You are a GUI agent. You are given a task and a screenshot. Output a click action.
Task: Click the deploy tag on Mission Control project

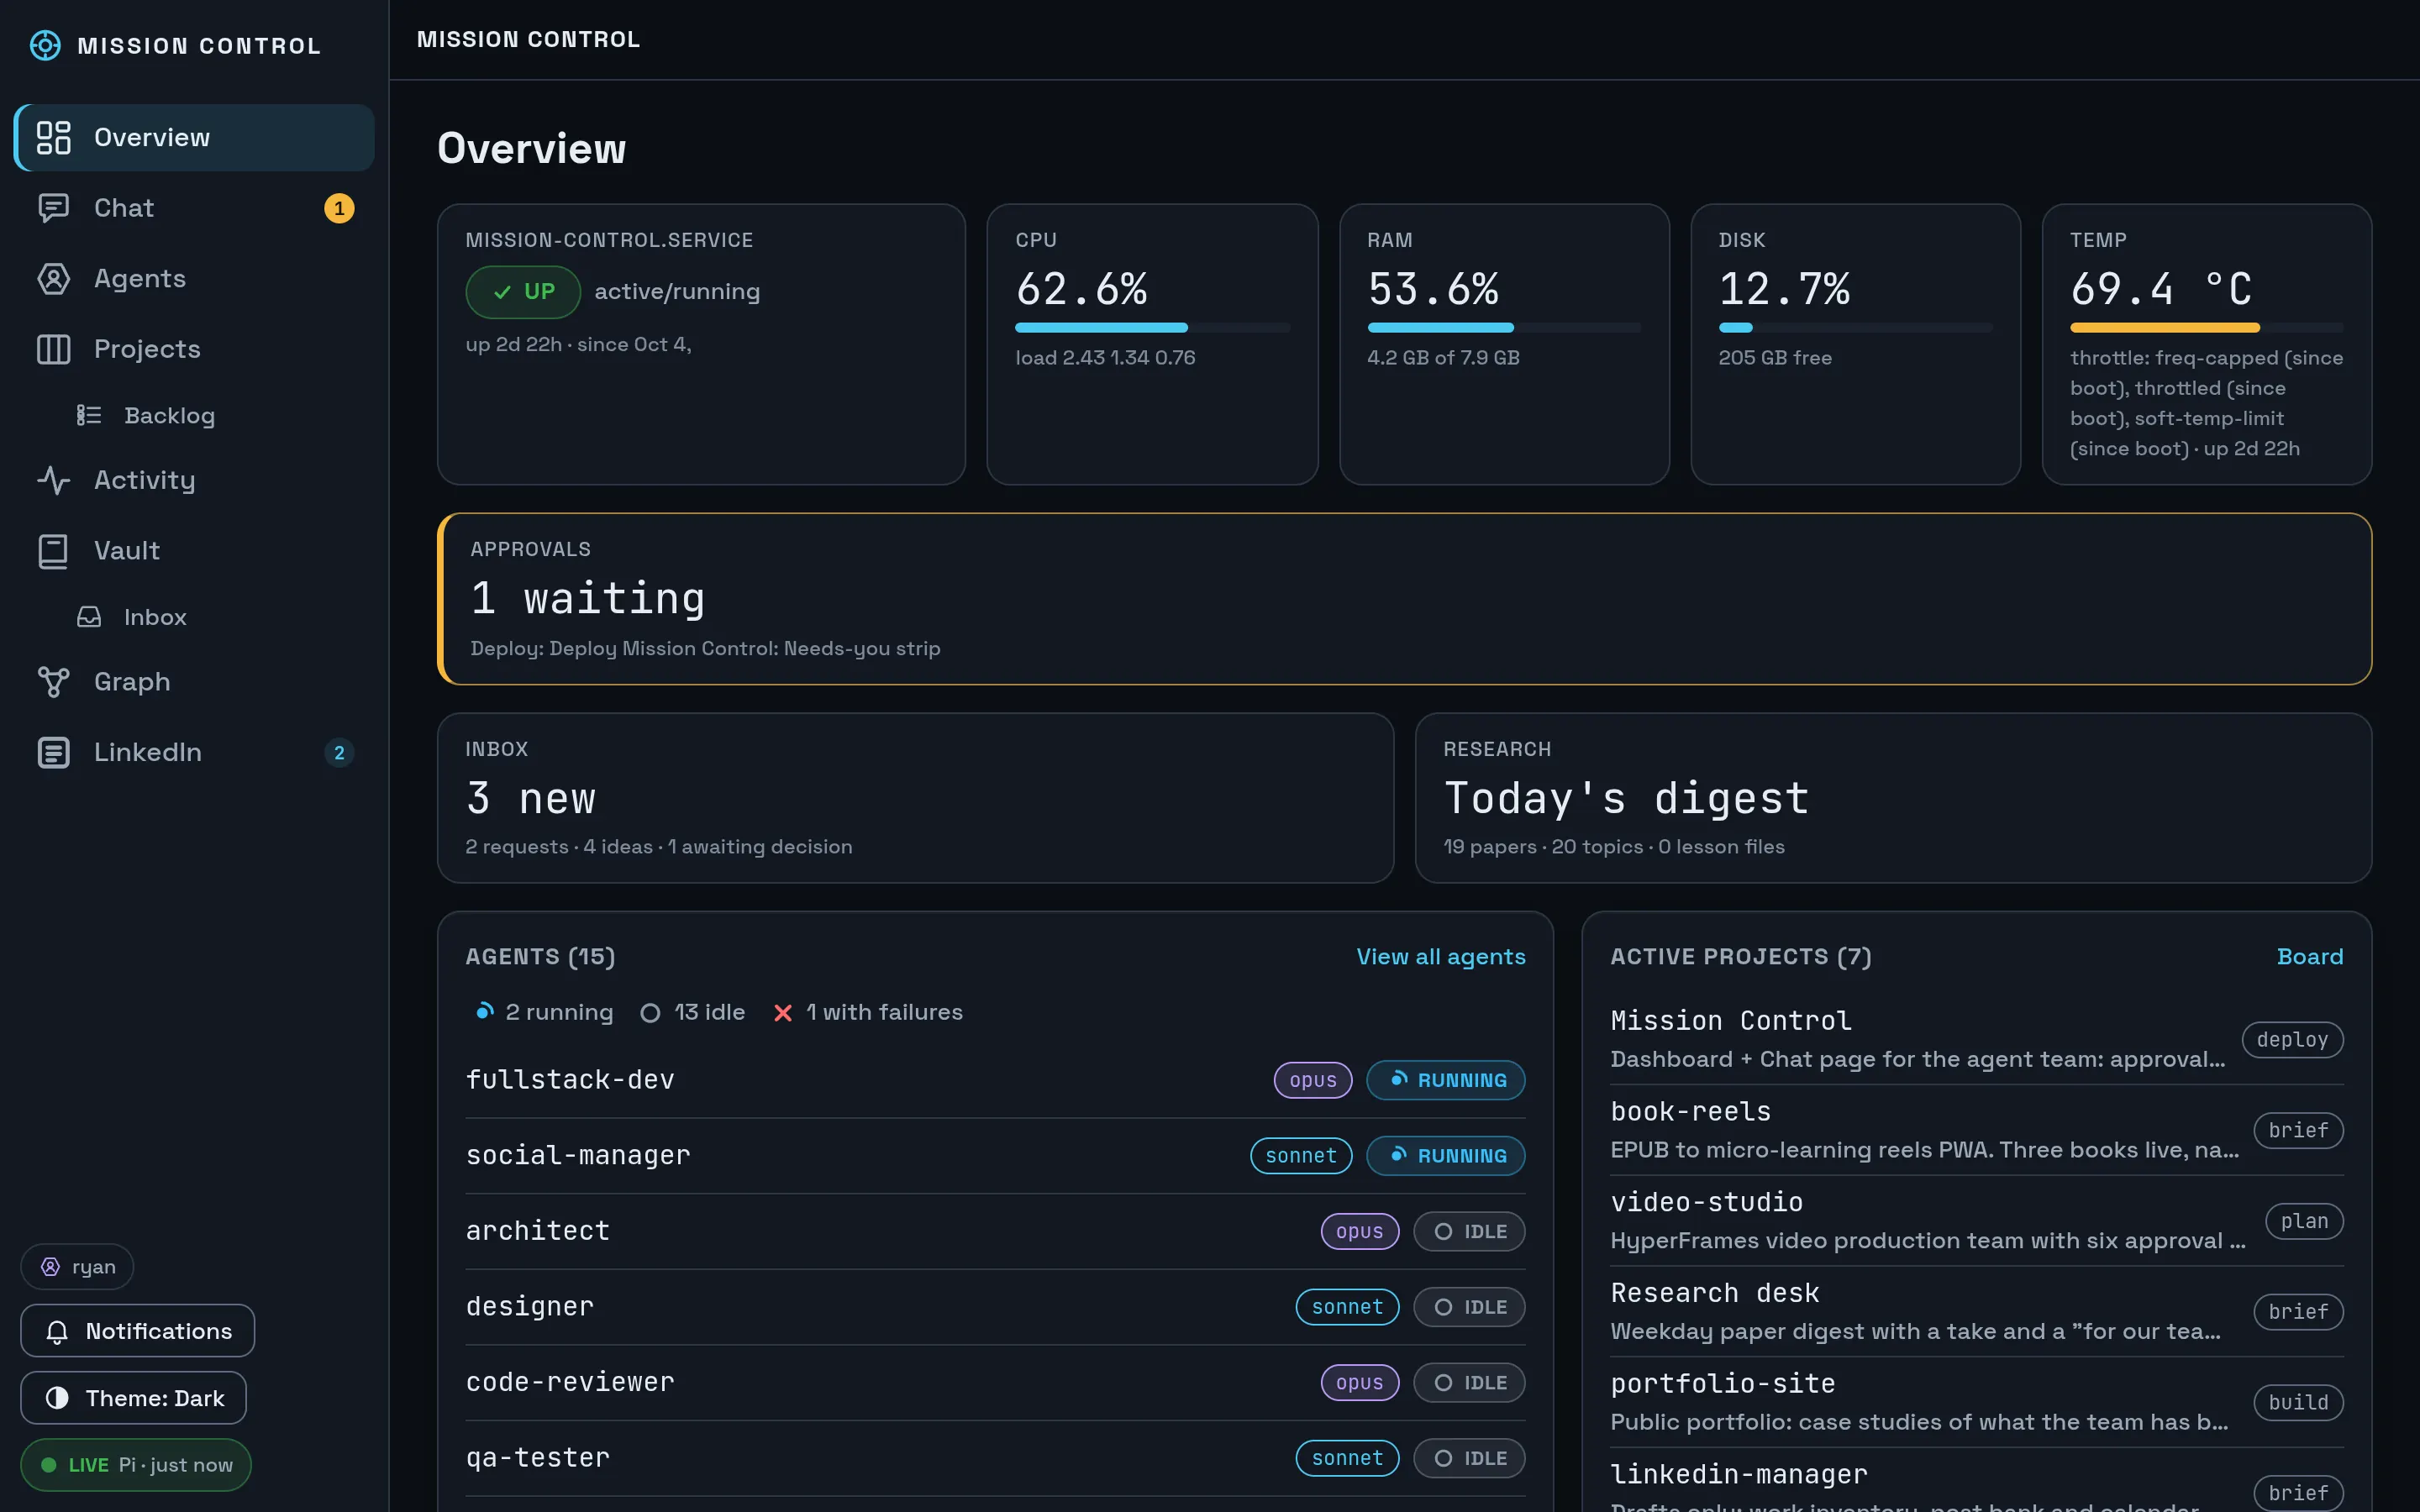click(x=2292, y=1040)
